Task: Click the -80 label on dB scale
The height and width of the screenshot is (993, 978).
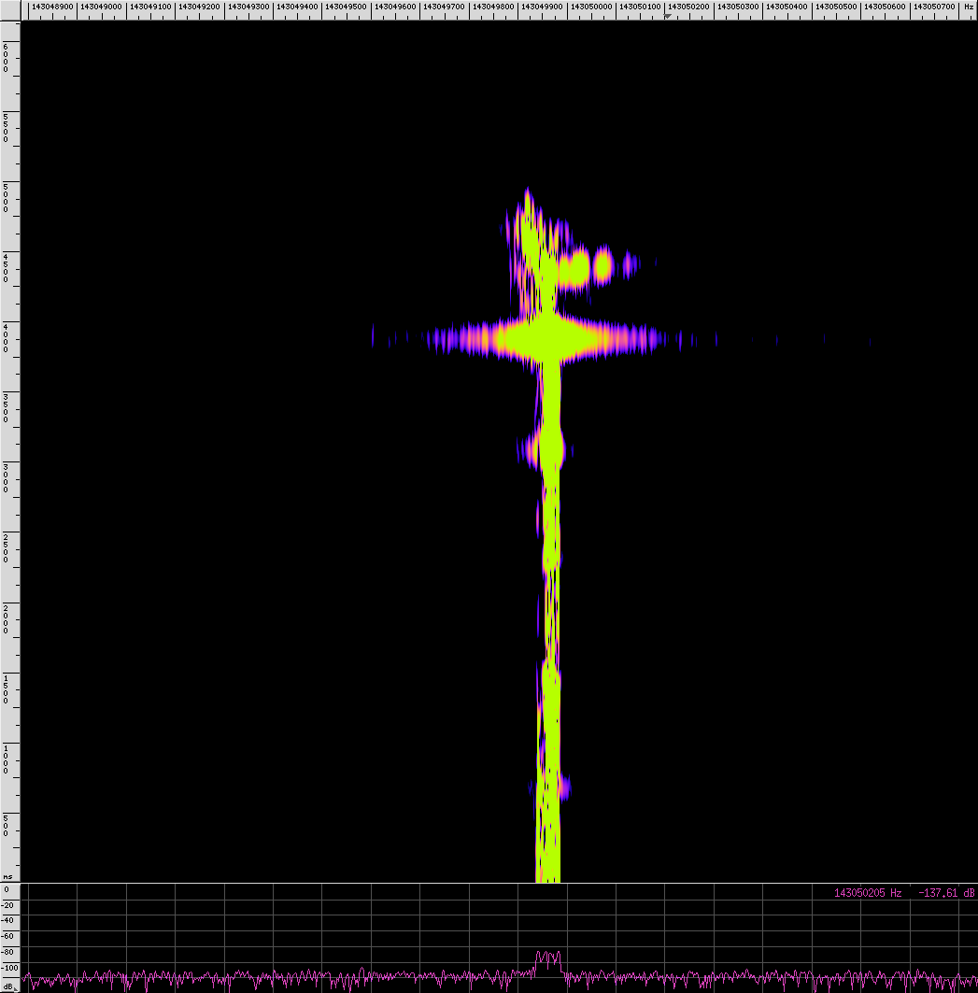Action: tap(9, 952)
